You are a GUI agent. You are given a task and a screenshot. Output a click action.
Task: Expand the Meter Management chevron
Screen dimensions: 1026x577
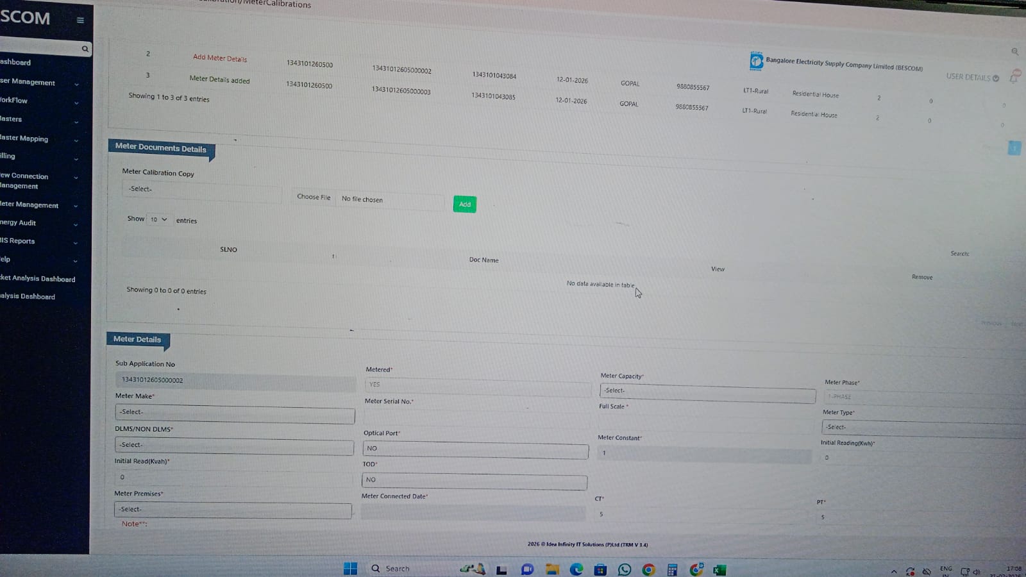point(76,206)
